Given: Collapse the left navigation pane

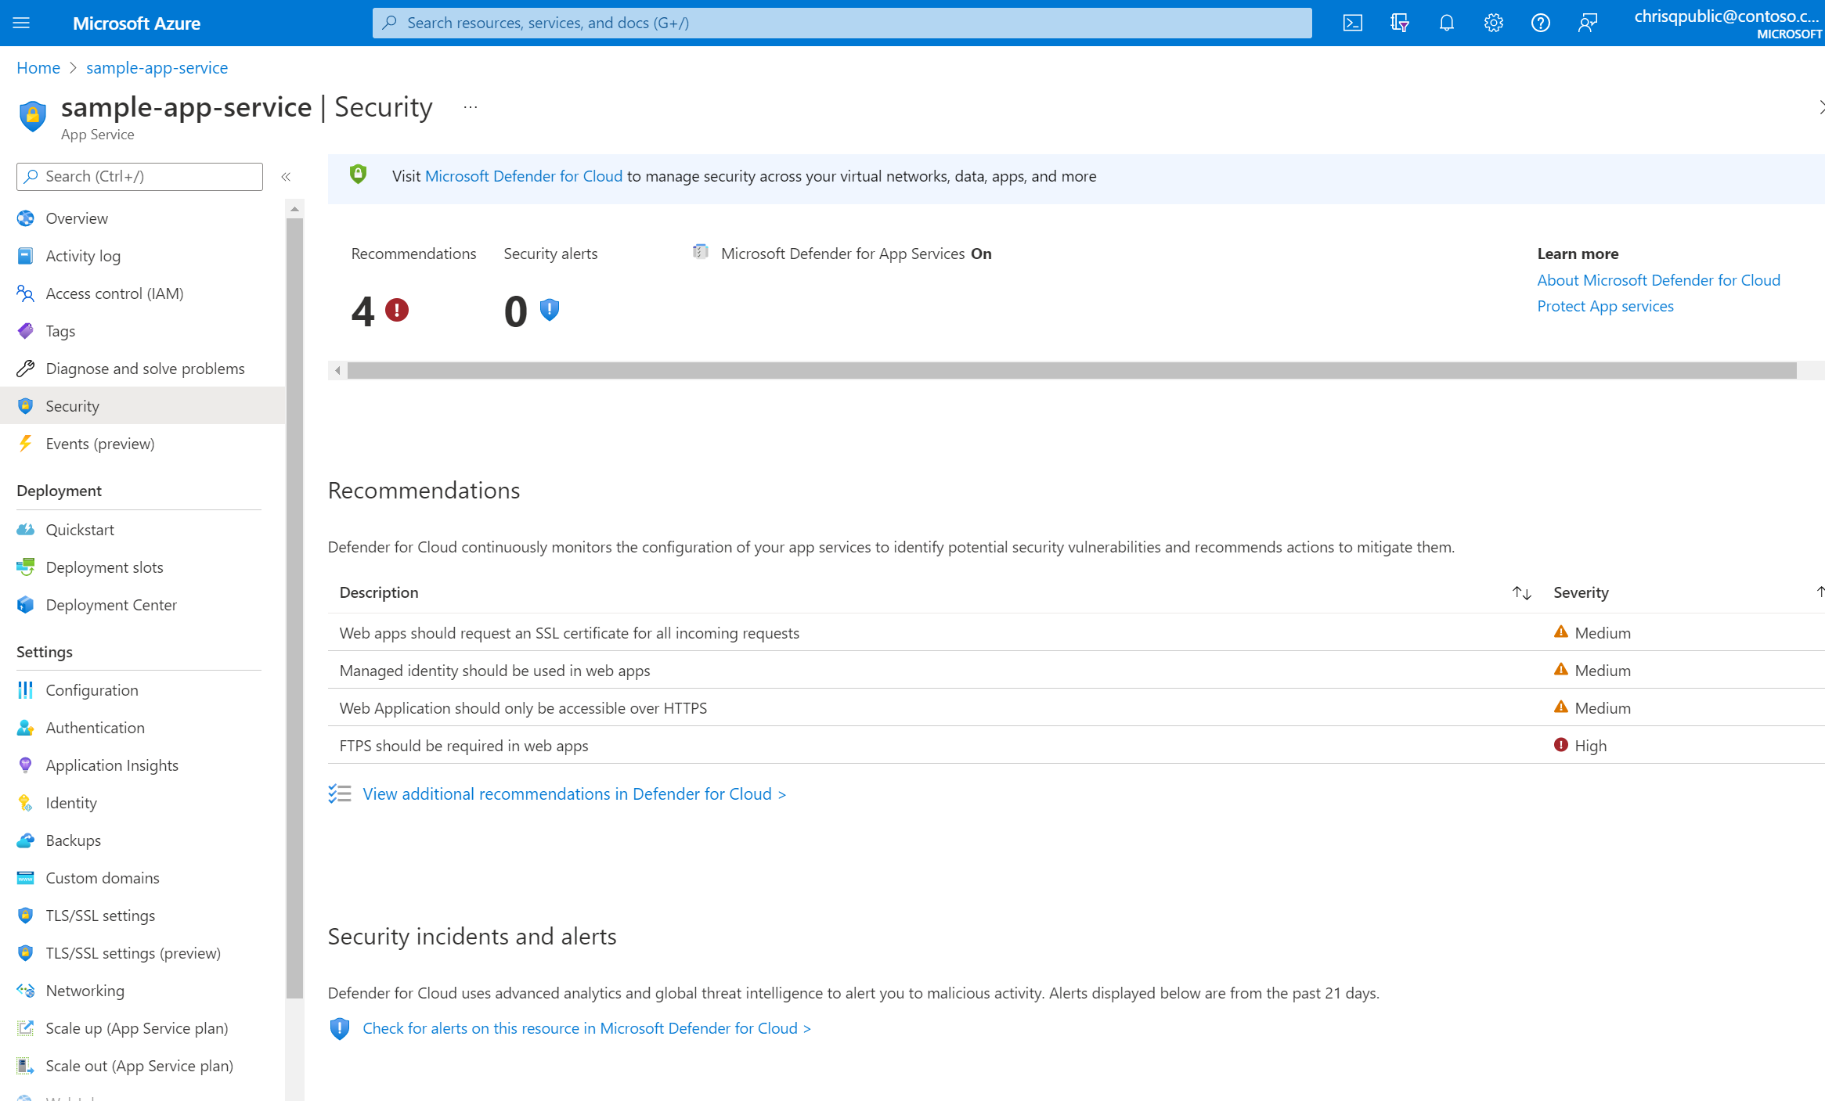Looking at the screenshot, I should coord(287,176).
